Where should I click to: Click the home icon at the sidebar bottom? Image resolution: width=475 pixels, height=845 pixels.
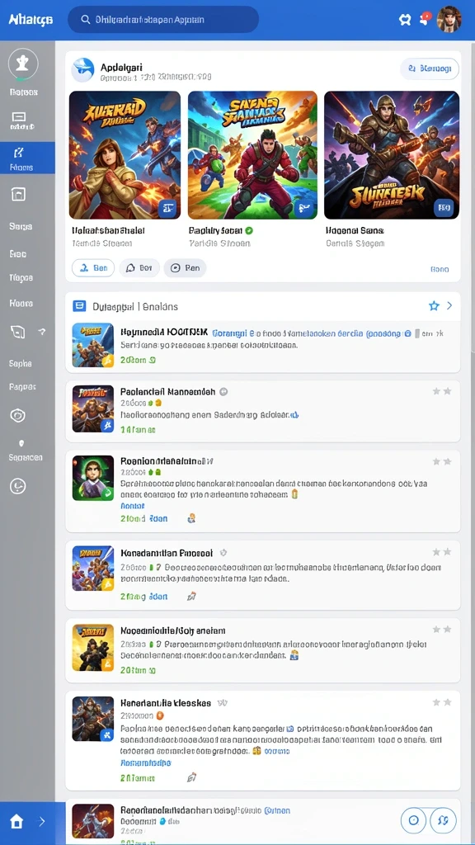(x=16, y=822)
